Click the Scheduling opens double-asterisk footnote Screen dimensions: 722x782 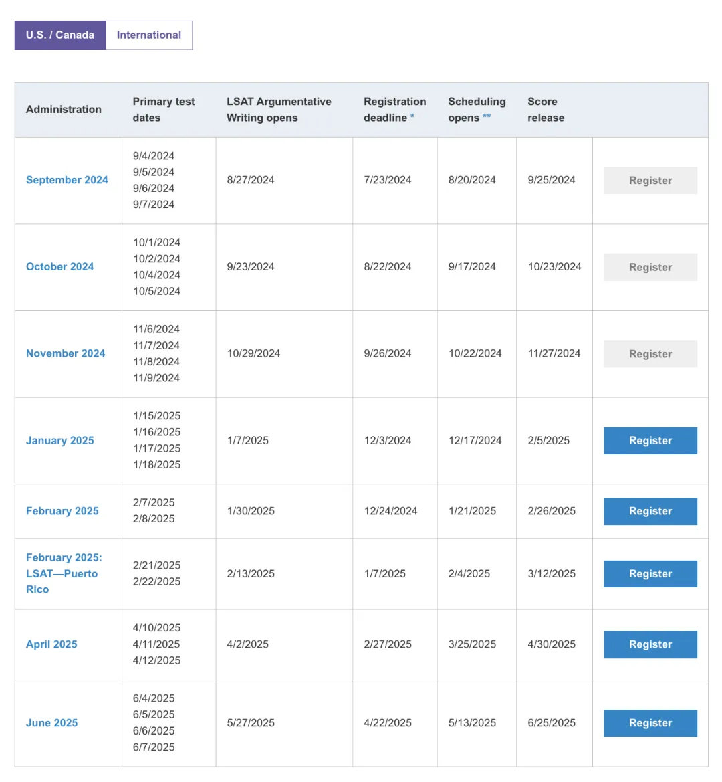pyautogui.click(x=487, y=116)
